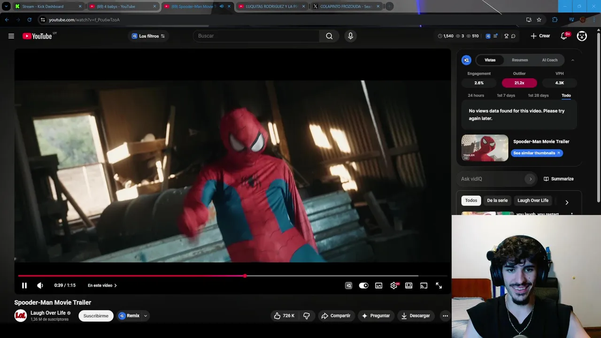Switch to the vidIQ Resumen tab
Viewport: 601px width, 338px height.
(520, 60)
